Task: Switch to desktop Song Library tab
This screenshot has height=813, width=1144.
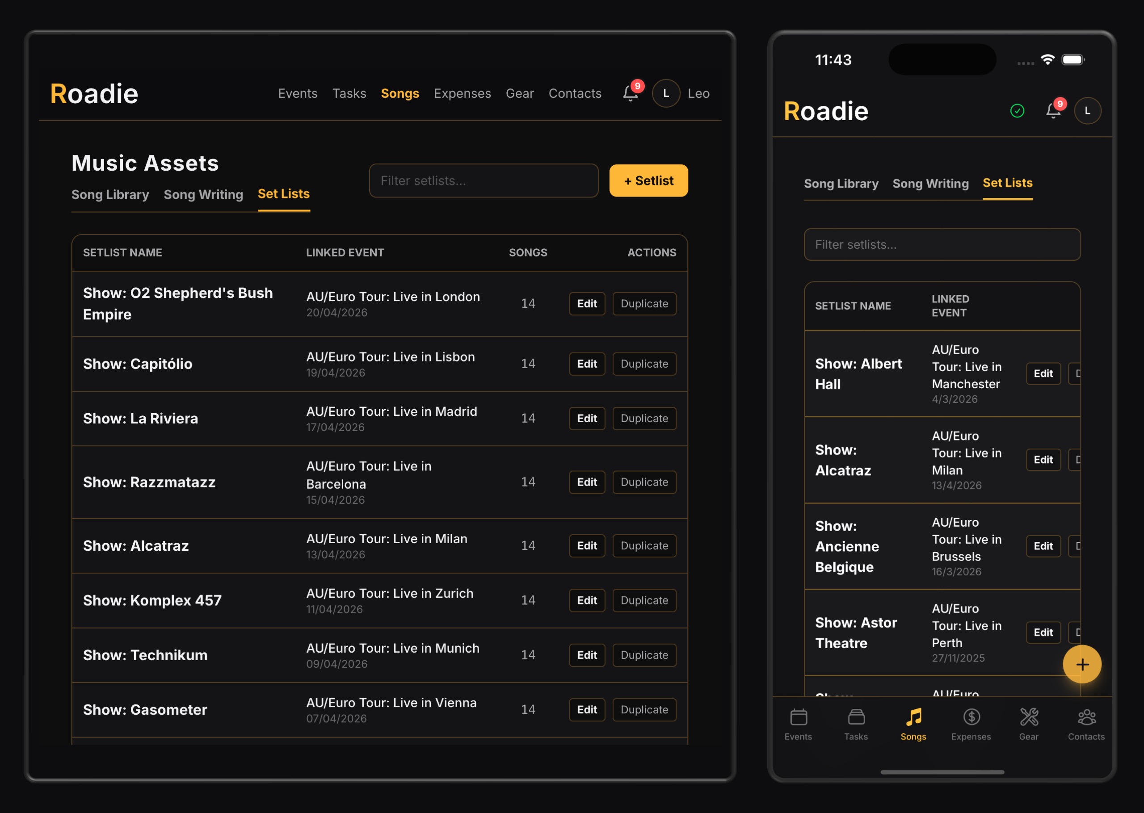Action: 110,195
